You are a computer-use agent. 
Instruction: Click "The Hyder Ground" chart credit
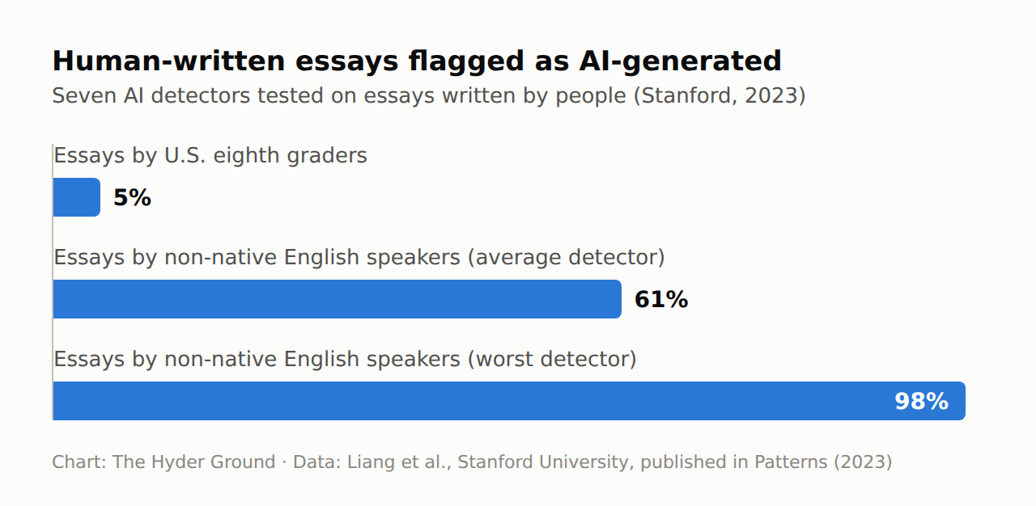coord(193,462)
